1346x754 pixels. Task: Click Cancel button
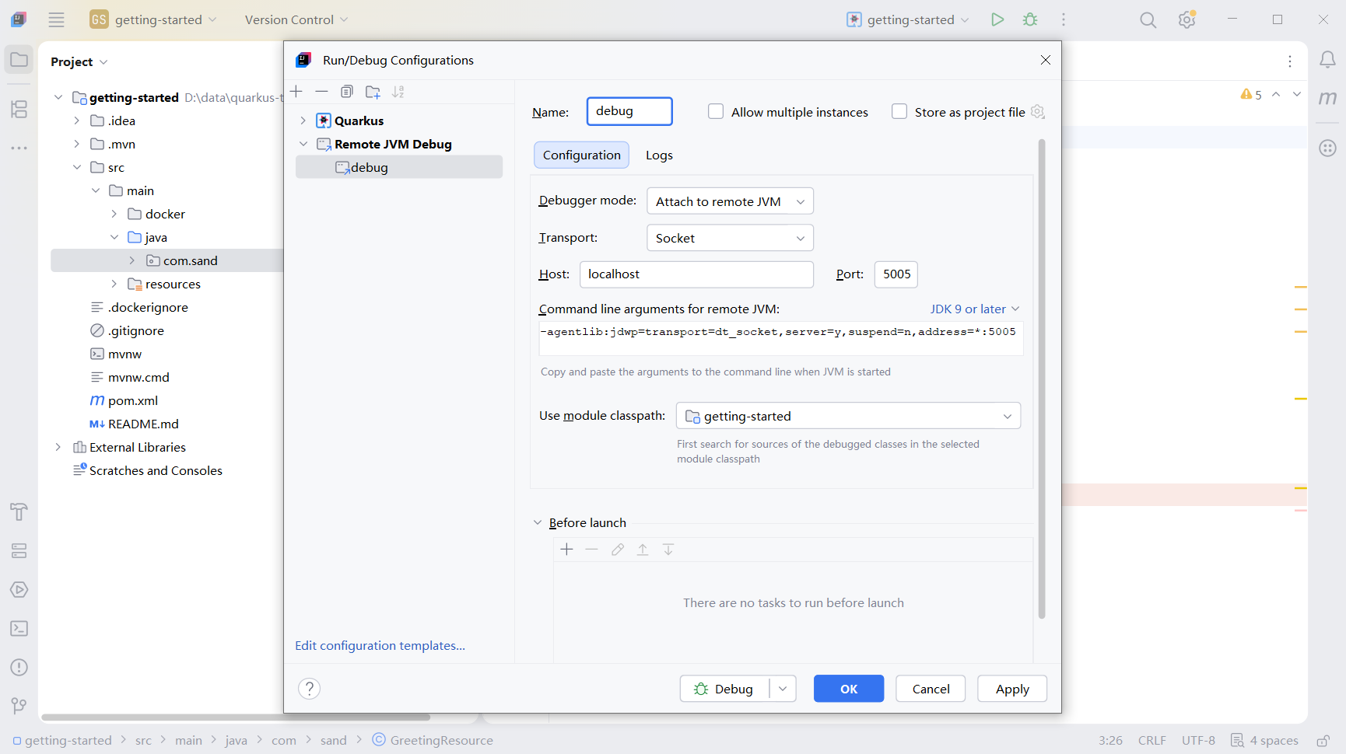point(931,689)
